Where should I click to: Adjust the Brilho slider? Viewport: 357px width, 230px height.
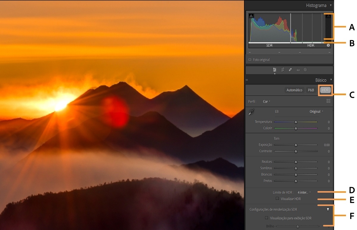pos(297,226)
